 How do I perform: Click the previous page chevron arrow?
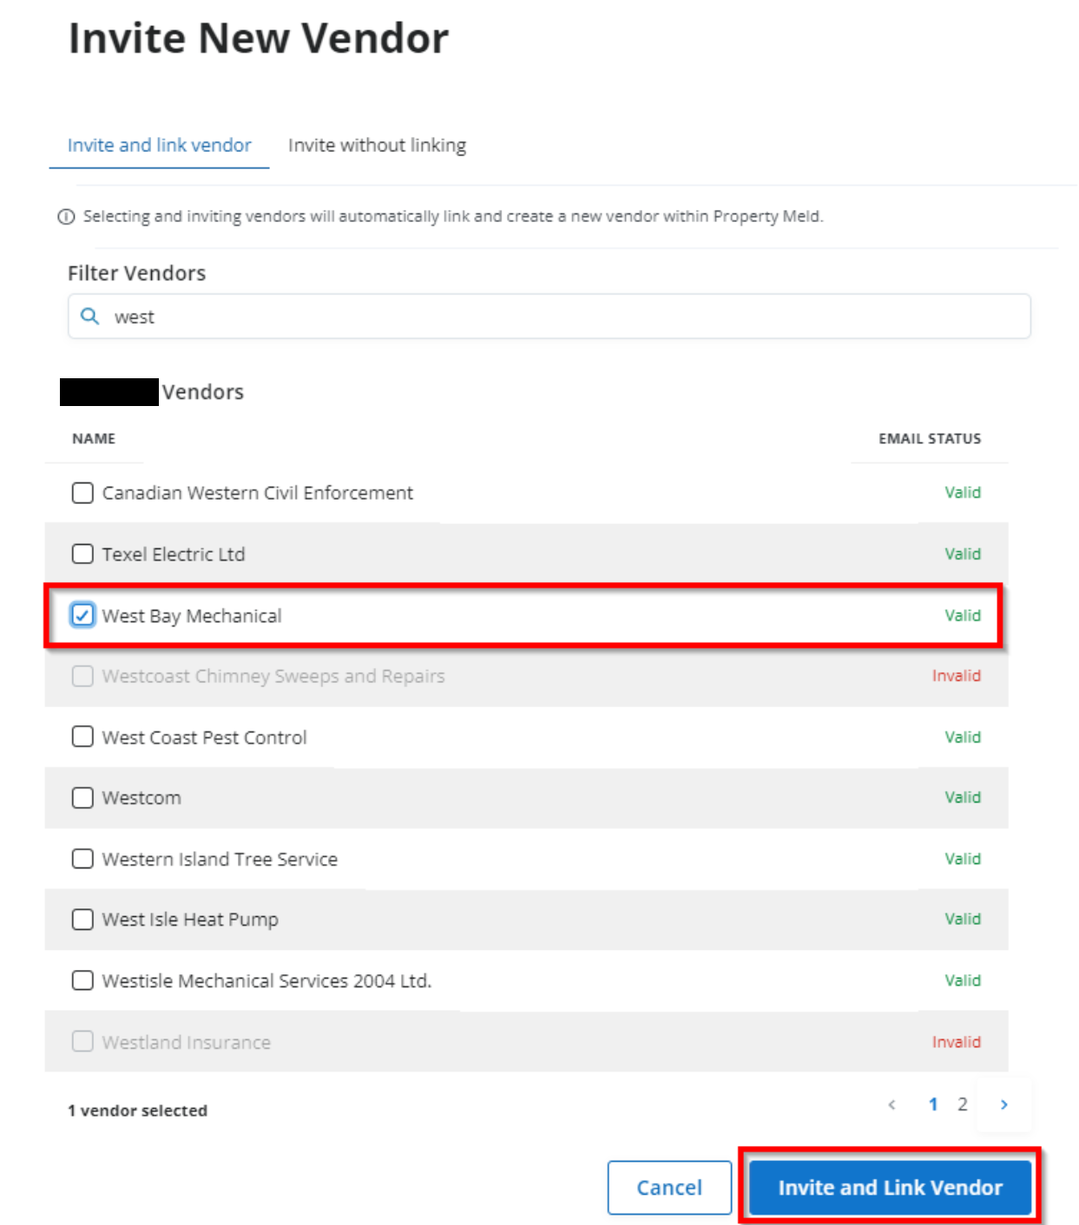(891, 1104)
